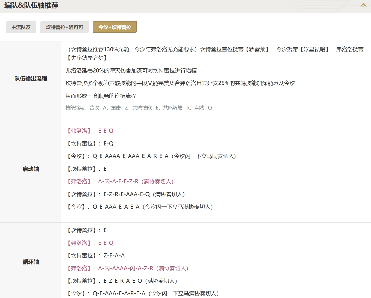
Task: Click 今汐 combo Q-E-AAAA-E-AAA-E-A-R-E-A
Action: coord(151,156)
